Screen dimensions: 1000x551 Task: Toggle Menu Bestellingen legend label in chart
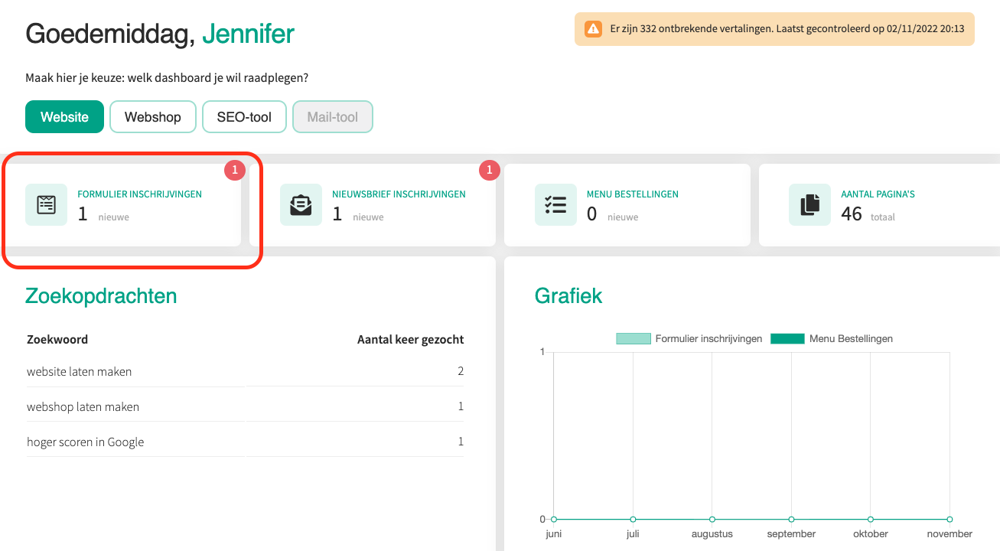(x=851, y=338)
